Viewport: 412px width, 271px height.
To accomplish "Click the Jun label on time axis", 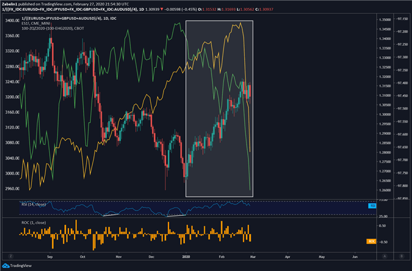I will coord(355,256).
